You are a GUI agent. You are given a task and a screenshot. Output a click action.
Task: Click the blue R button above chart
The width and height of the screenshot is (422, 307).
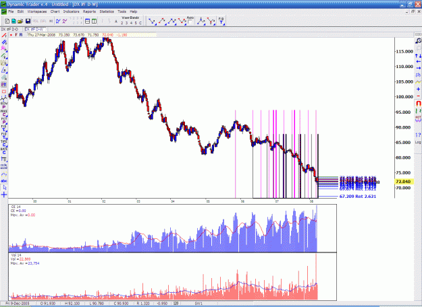pyautogui.click(x=21, y=35)
